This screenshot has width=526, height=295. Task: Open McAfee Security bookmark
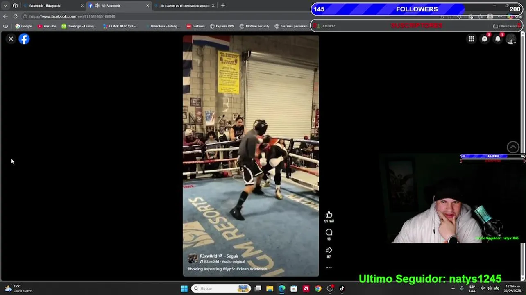[254, 26]
